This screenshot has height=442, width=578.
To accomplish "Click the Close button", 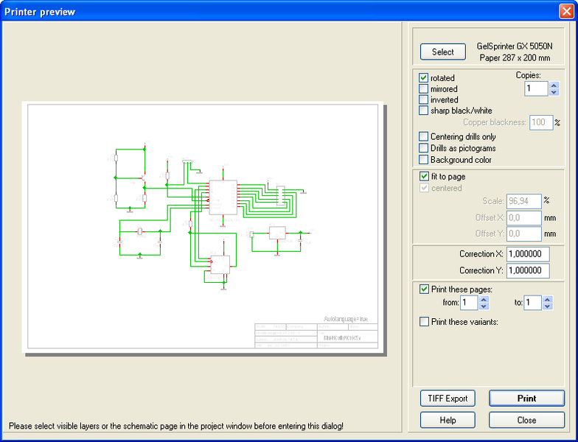I will point(526,420).
